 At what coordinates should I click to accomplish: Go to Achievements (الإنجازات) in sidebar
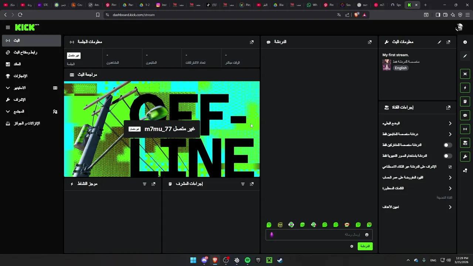(31, 76)
